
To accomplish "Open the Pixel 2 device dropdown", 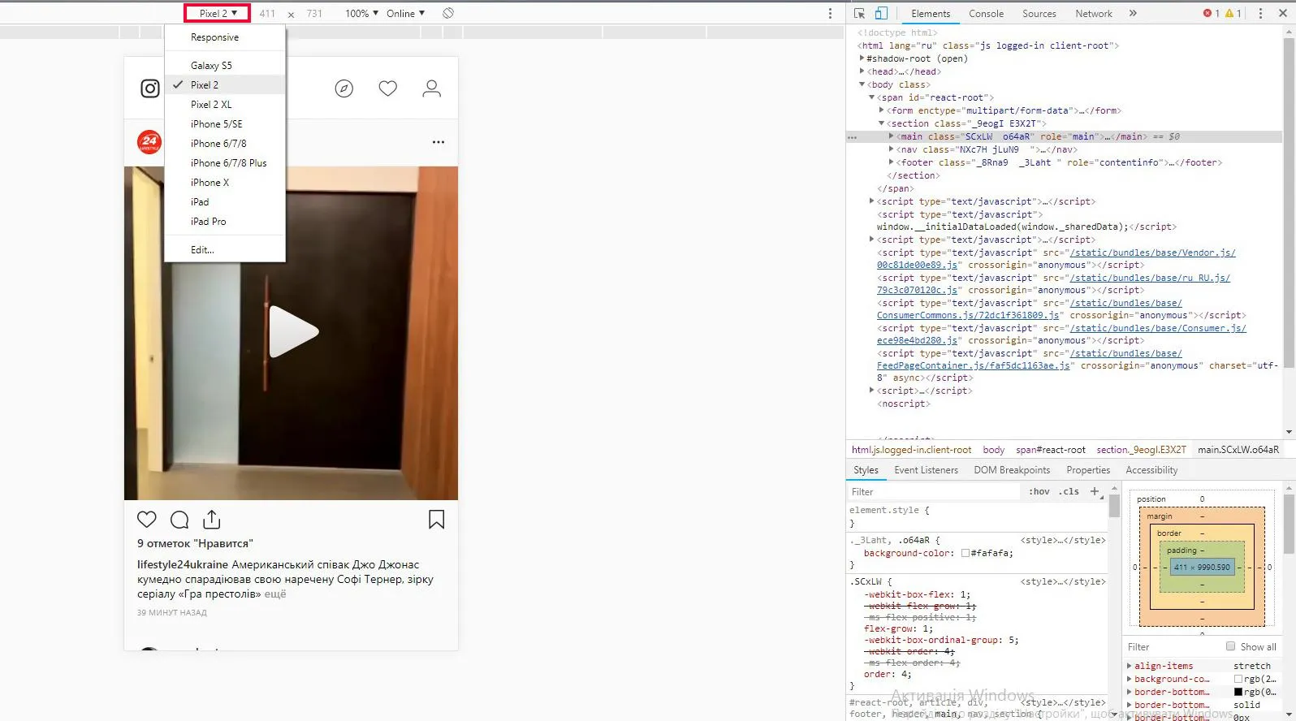I will coord(218,13).
